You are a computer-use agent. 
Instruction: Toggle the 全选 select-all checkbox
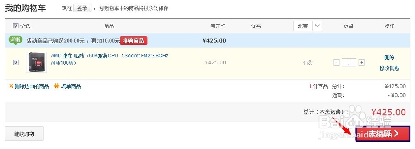pyautogui.click(x=16, y=26)
